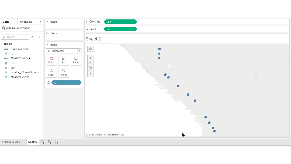Switch to the Analytics tab
This screenshot has width=291, height=164.
[26, 22]
